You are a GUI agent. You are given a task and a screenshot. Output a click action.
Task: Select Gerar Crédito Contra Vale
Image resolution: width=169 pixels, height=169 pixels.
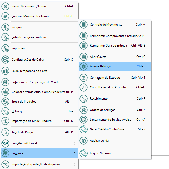click(x=107, y=129)
